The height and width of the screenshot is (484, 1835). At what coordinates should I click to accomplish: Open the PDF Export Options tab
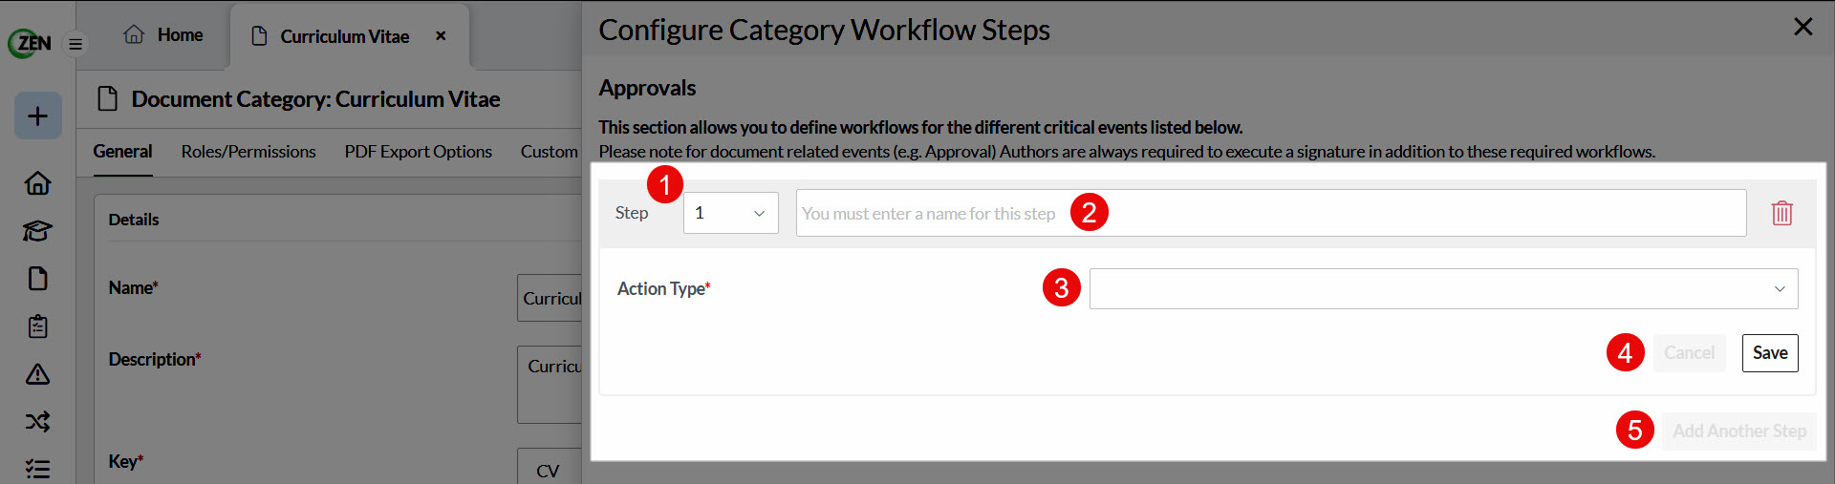[x=419, y=152]
